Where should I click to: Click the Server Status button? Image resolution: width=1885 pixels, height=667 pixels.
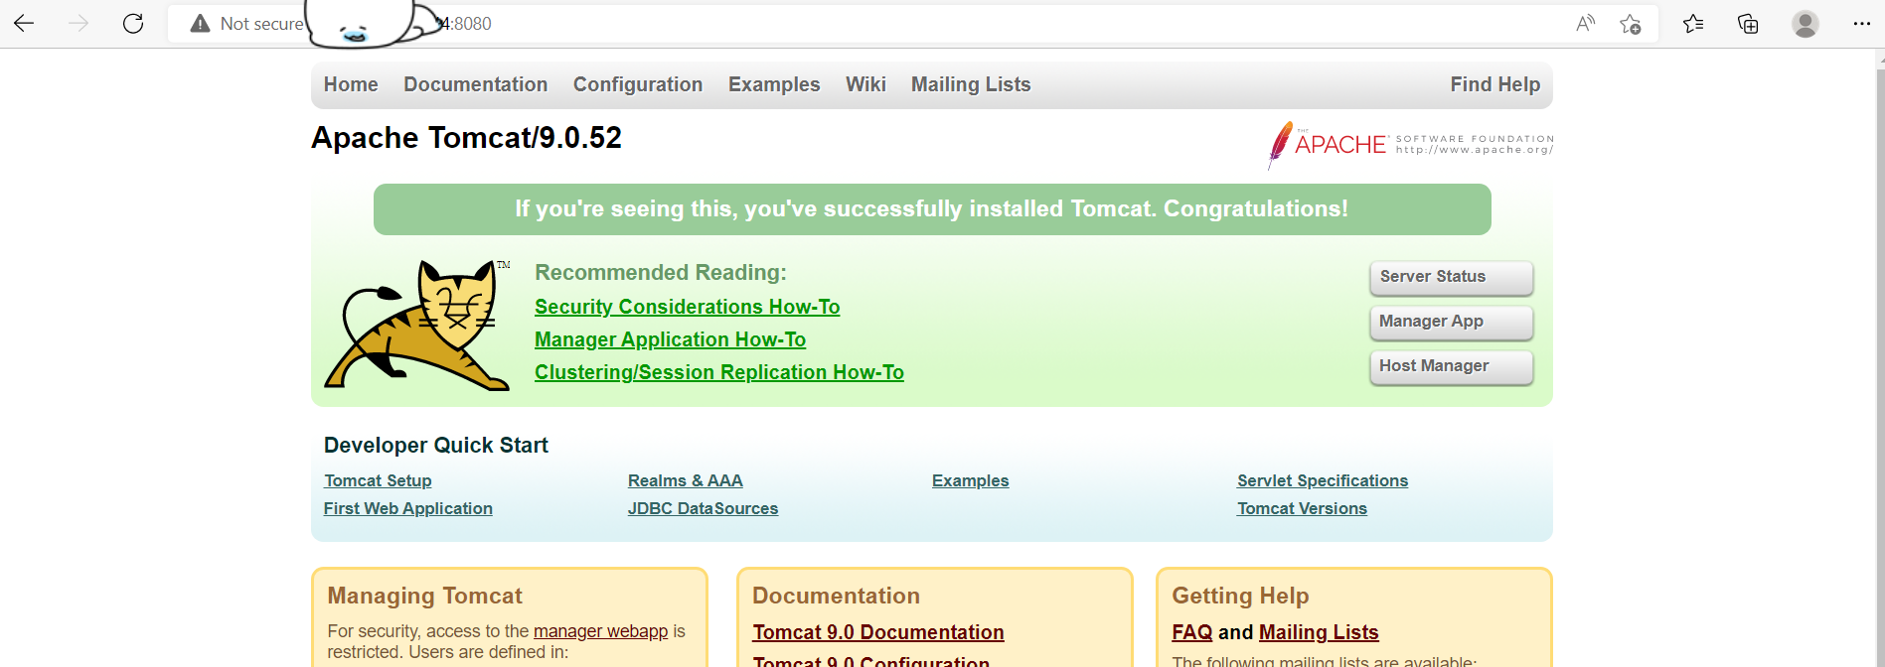[1452, 277]
